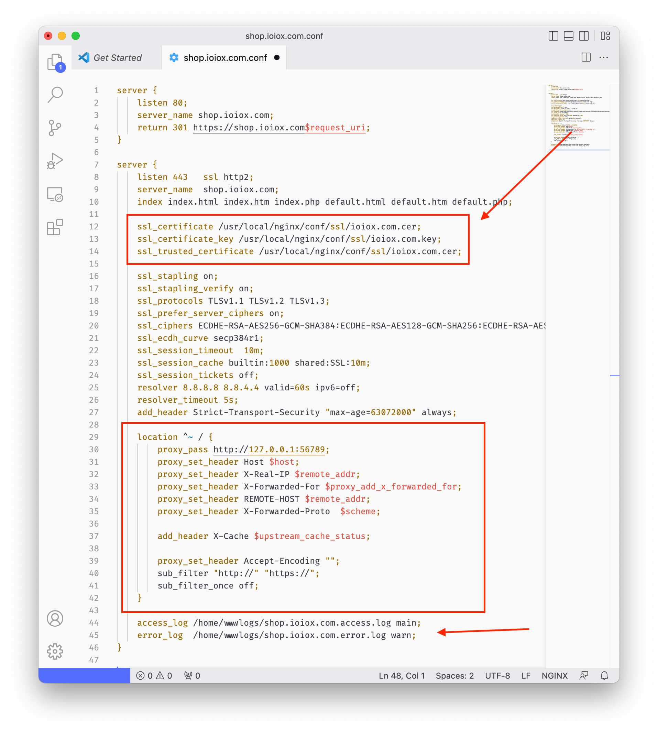Open the Run and Debug view
The width and height of the screenshot is (658, 734).
pos(55,161)
